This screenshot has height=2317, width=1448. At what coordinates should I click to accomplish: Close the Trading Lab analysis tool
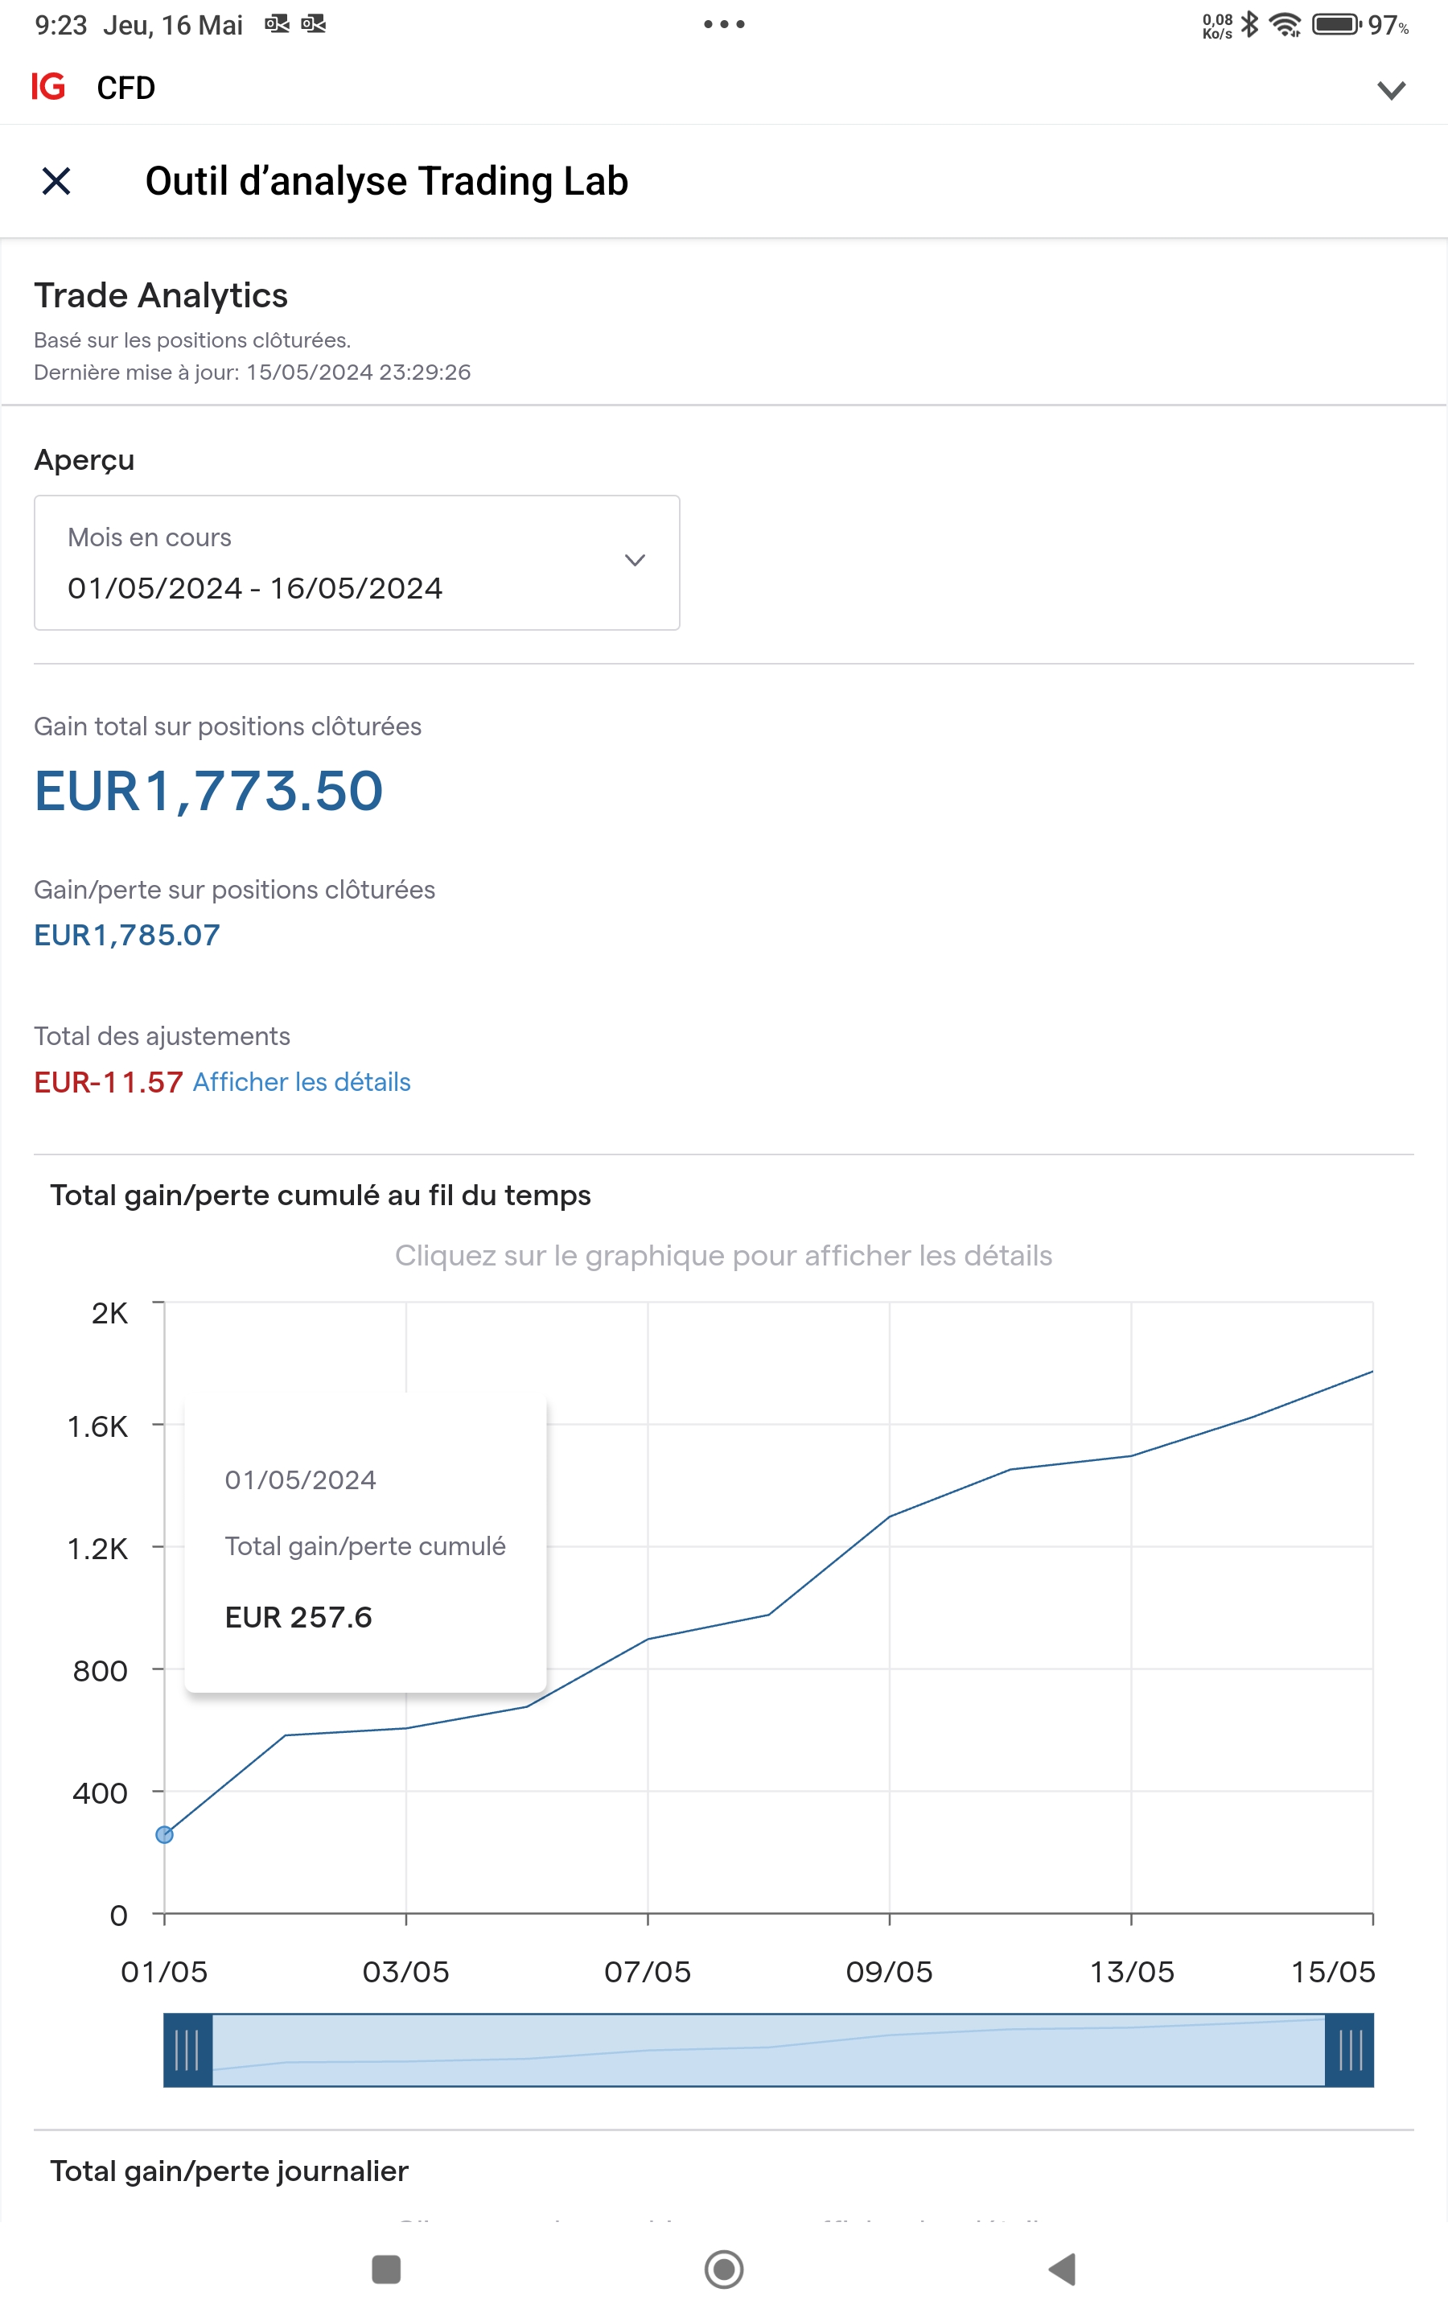point(56,181)
